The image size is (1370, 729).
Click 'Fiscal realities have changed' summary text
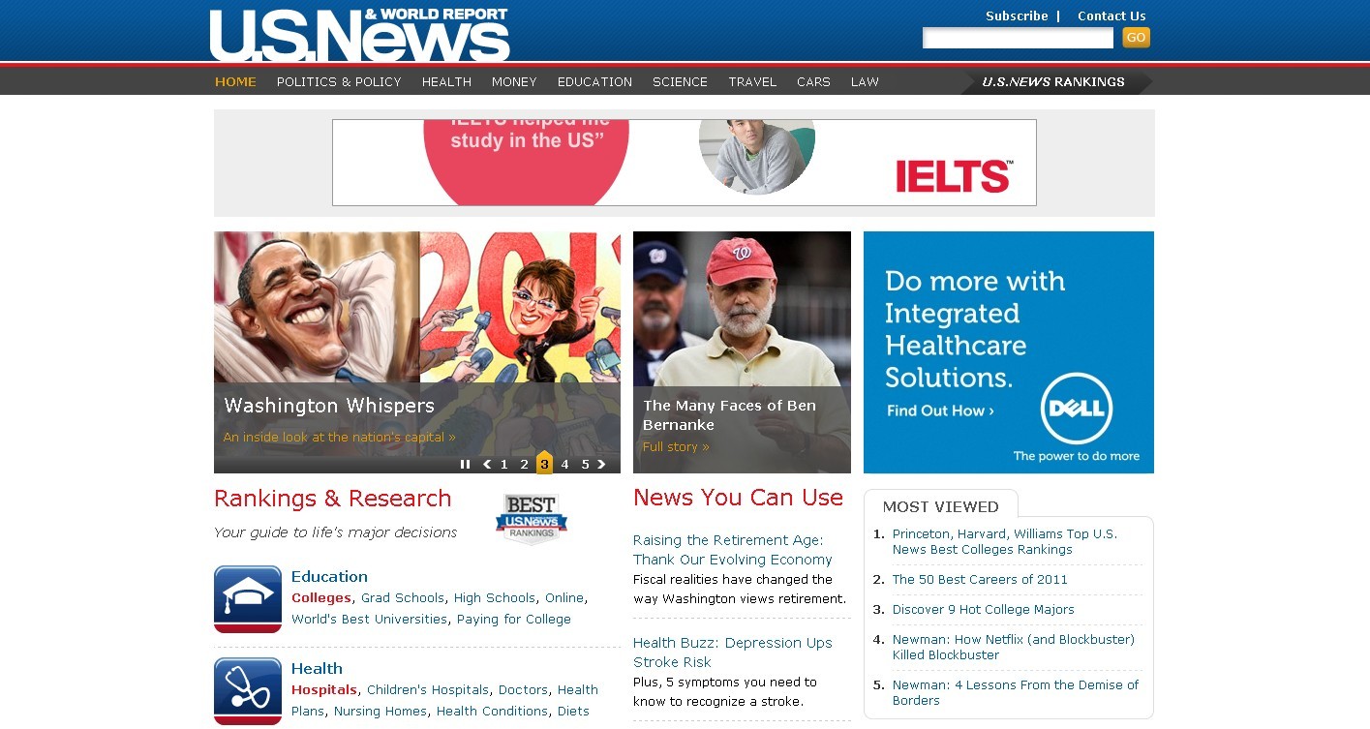coord(740,589)
